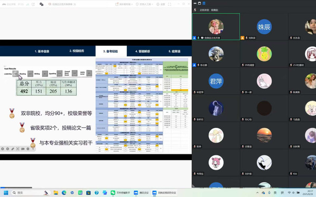The width and height of the screenshot is (316, 197).
Task: Click the Windows taskbar search box
Action: [30, 193]
